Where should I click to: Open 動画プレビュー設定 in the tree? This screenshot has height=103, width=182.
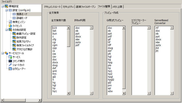pos(26,34)
